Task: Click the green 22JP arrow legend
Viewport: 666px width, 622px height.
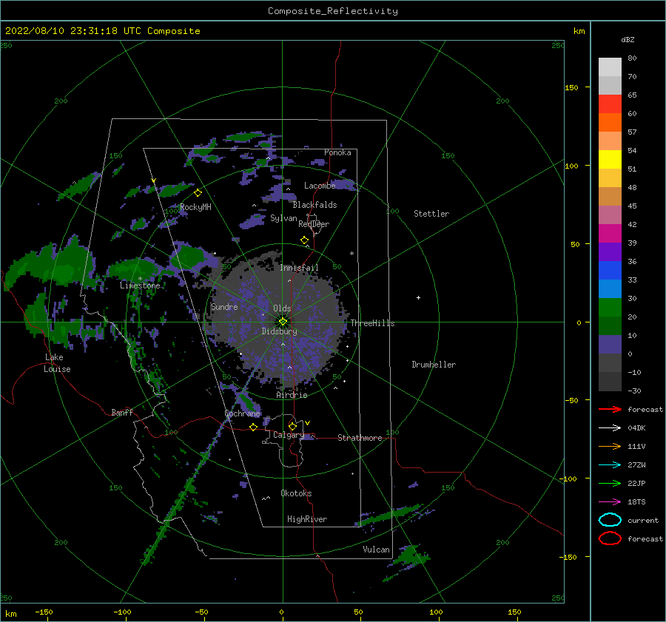Action: (610, 483)
